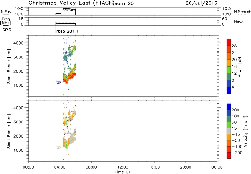Click the '60' tick on the Nave axis
The image size is (251, 174).
pos(224,19)
